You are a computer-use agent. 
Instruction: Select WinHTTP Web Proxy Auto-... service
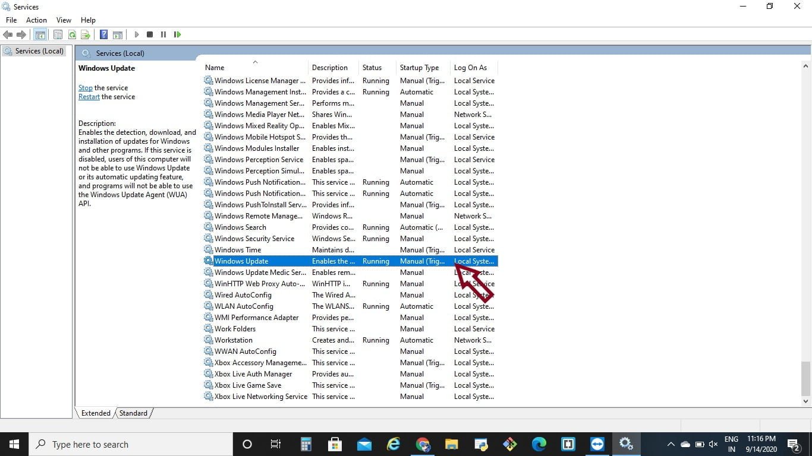(x=350, y=284)
